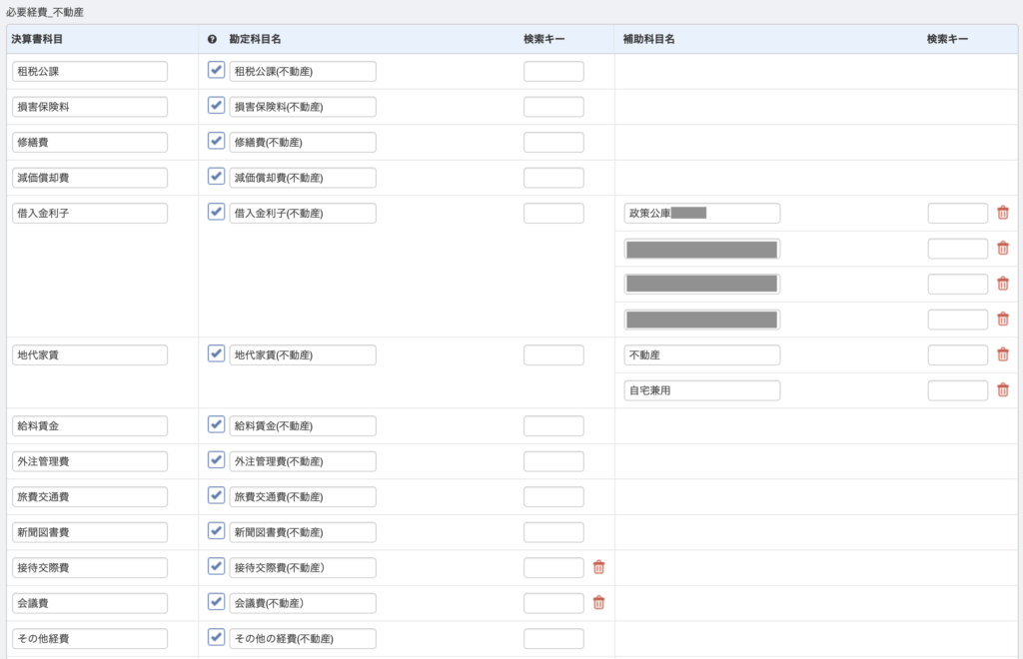Viewport: 1023px width, 659px height.
Task: Toggle the 給料賃金(不動産) checkbox
Action: coord(216,424)
